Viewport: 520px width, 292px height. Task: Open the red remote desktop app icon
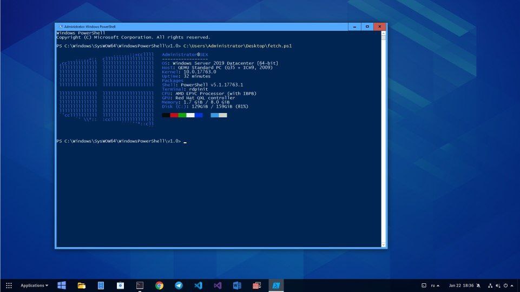(256, 286)
